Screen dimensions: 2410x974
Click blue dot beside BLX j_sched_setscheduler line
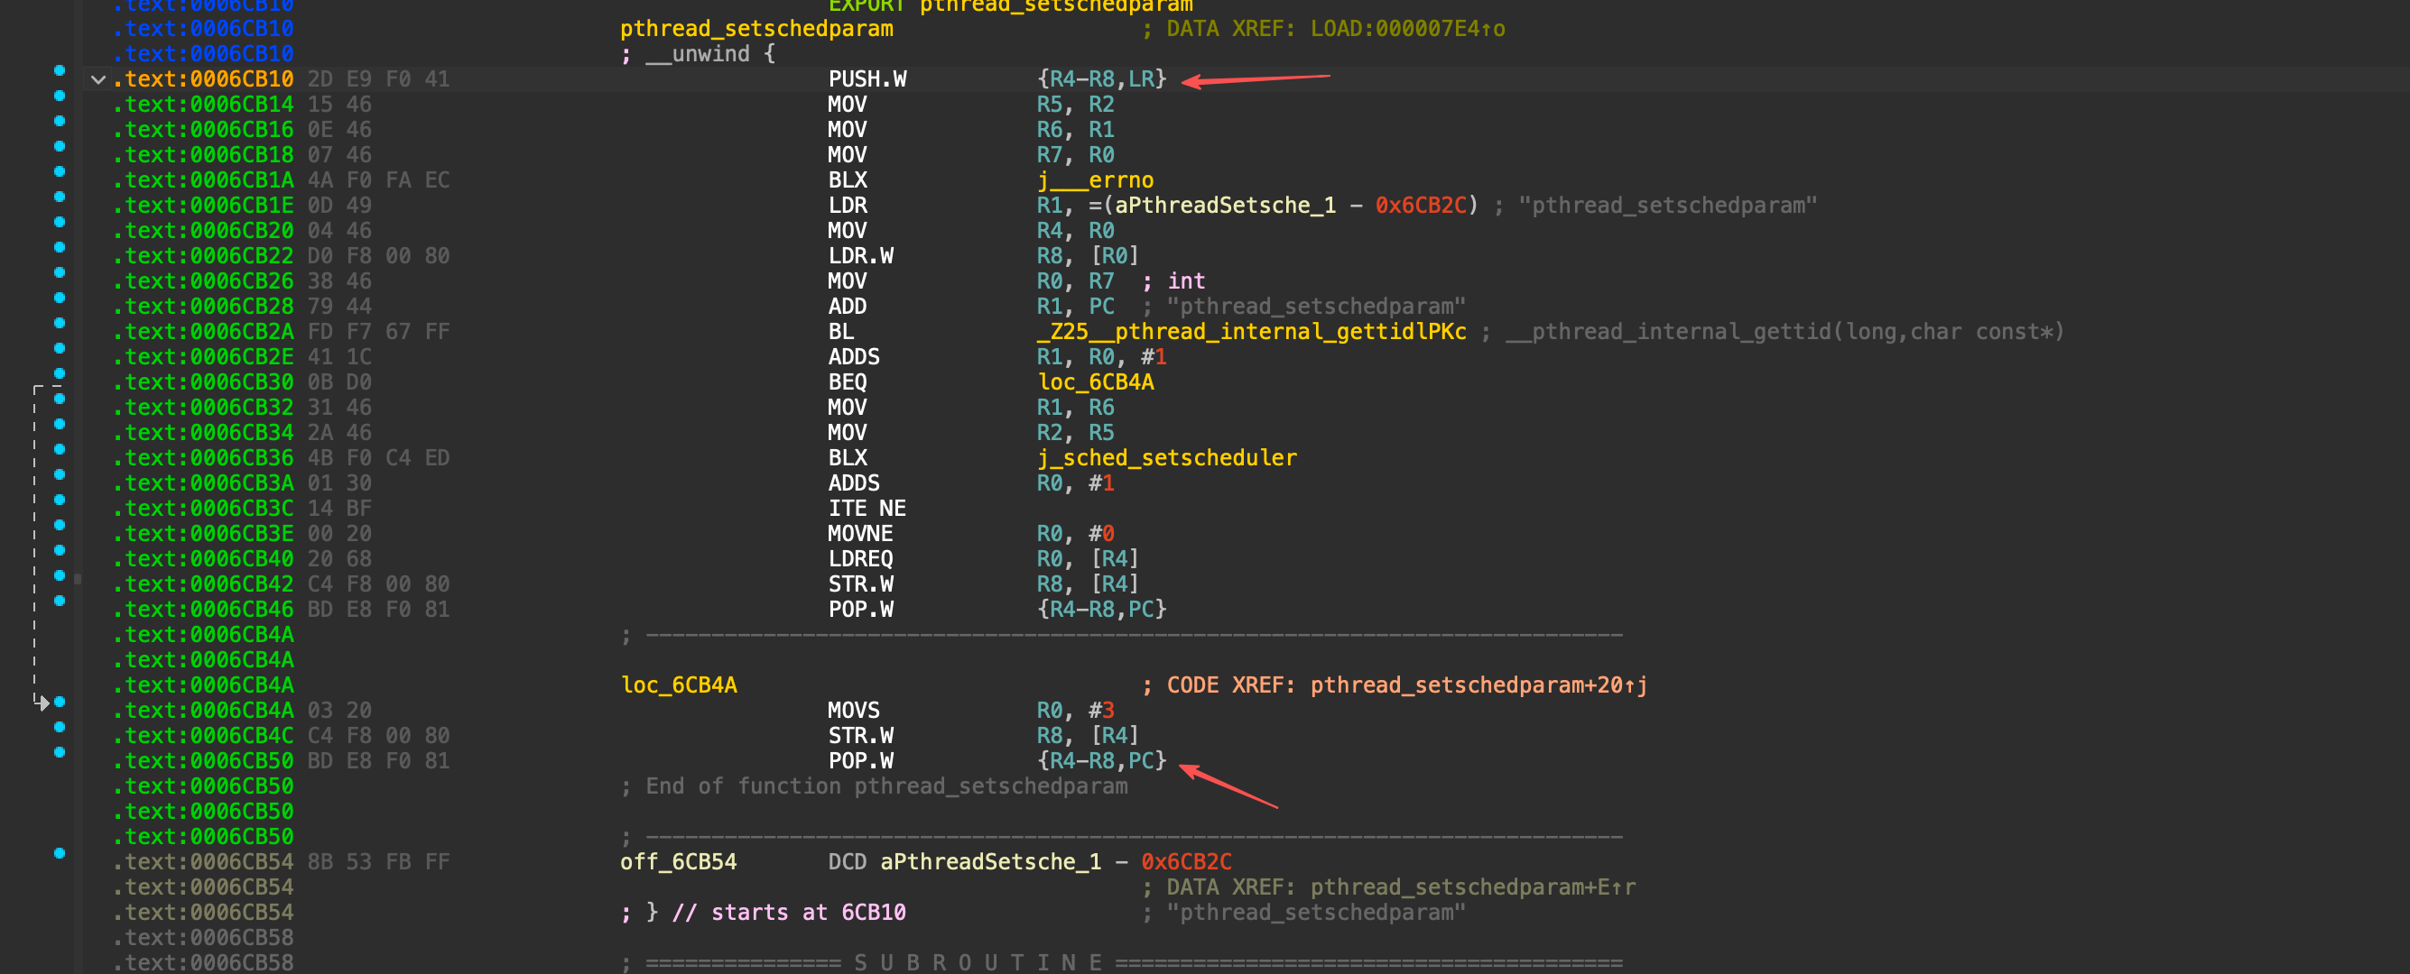click(60, 450)
